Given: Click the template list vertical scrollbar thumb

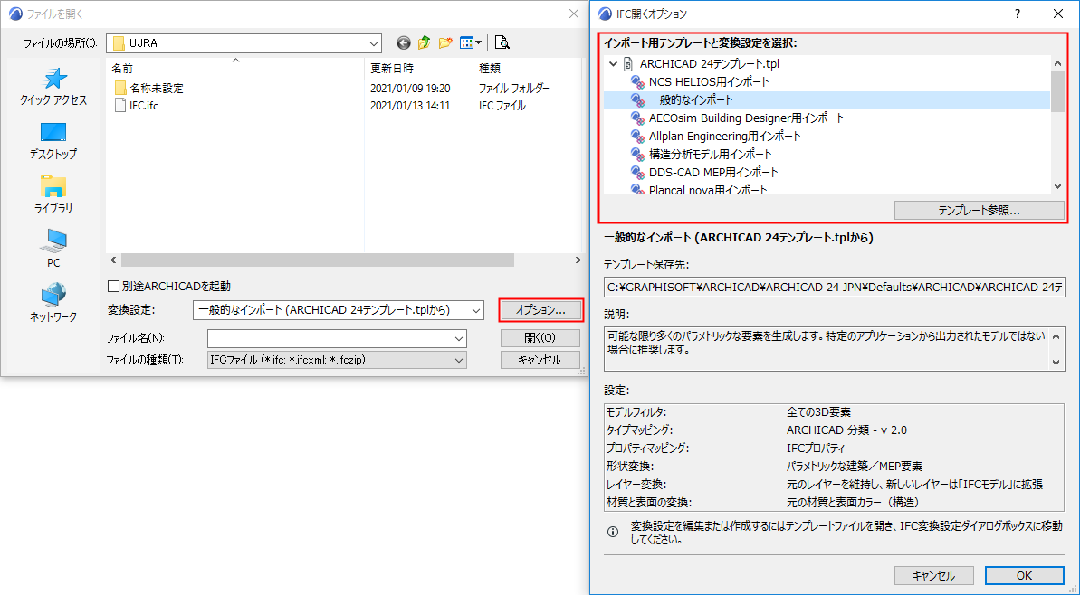Looking at the screenshot, I should pos(1057,91).
